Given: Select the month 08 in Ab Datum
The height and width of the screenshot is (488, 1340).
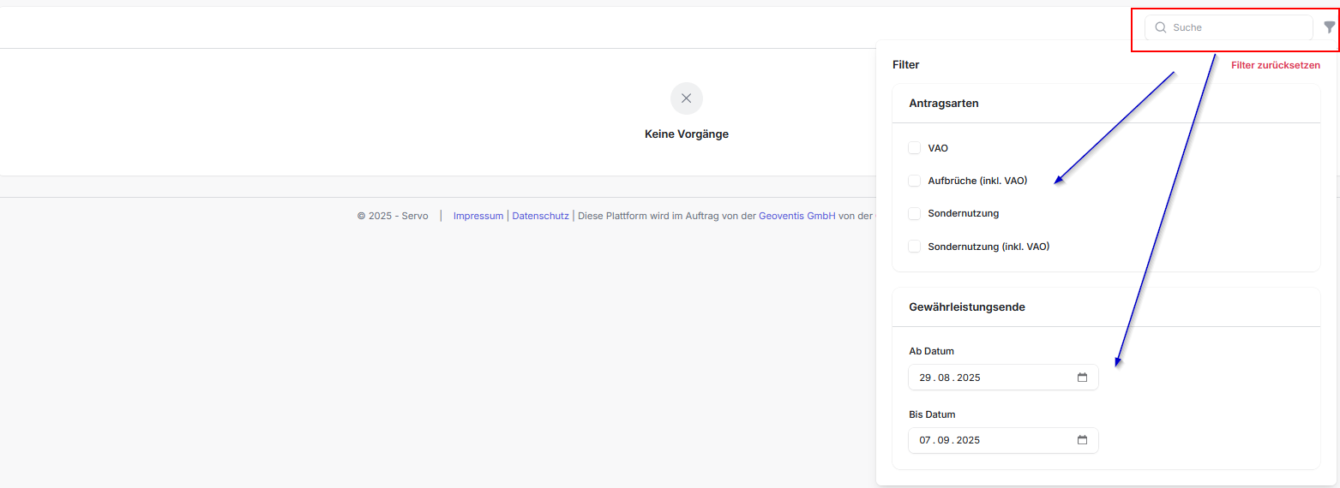Looking at the screenshot, I should 944,378.
